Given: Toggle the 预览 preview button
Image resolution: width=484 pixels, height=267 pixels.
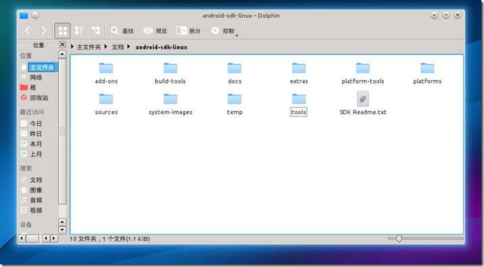Looking at the screenshot, I should point(155,30).
